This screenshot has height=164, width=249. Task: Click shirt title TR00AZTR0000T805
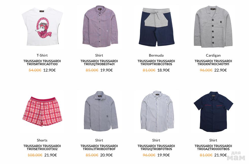(x=213, y=147)
